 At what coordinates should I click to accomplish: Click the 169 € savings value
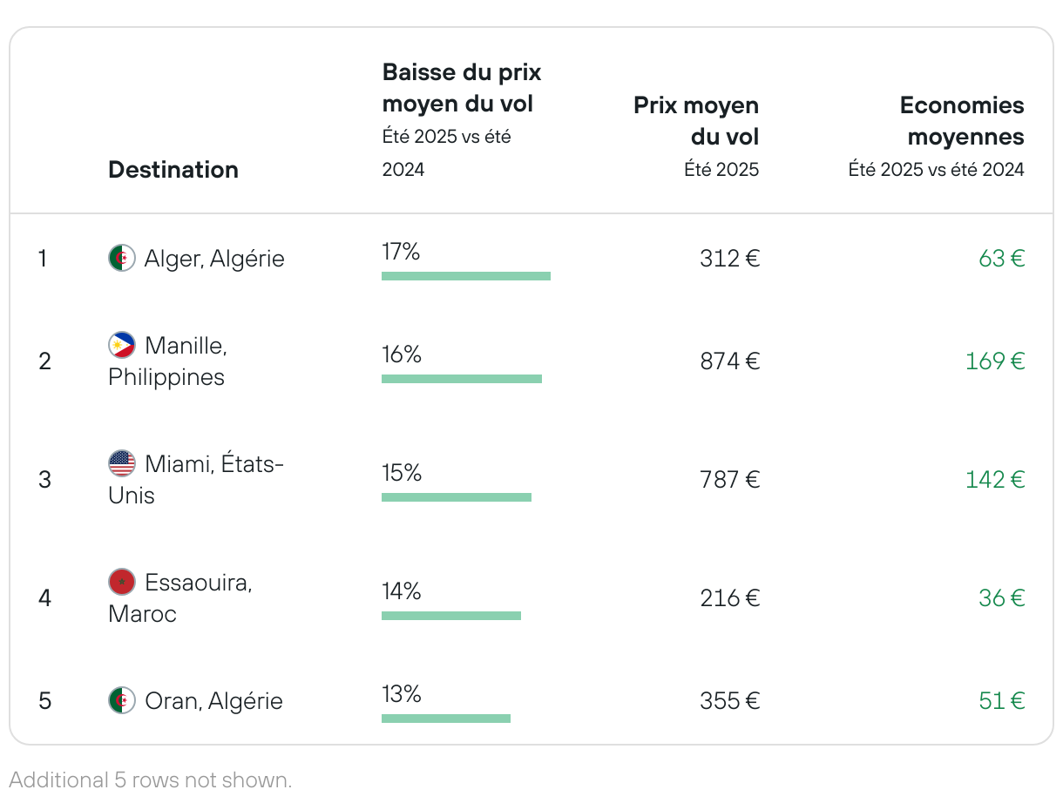995,361
